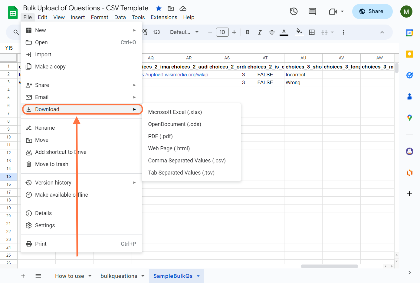Open the upload.wikimedia.org link in cell
The width and height of the screenshot is (420, 283).
coord(175,75)
